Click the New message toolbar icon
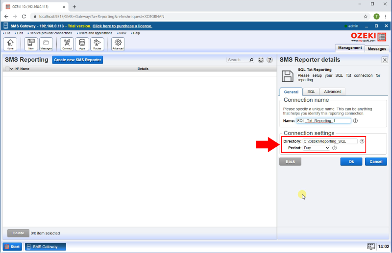The height and width of the screenshot is (253, 392). [31, 44]
